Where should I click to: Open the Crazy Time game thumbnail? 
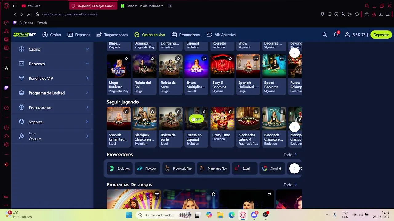[222, 119]
